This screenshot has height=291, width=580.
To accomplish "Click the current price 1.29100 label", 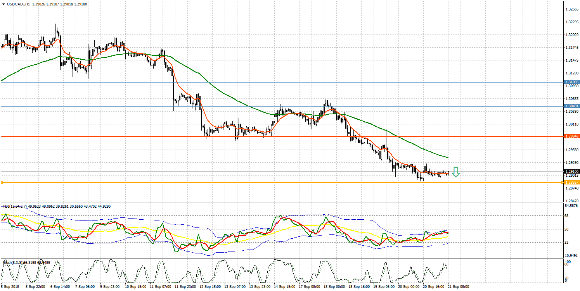I will pyautogui.click(x=572, y=171).
